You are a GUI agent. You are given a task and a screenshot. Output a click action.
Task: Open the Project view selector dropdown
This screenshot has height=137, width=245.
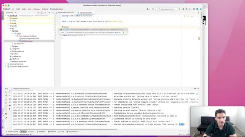pyautogui.click(x=11, y=13)
